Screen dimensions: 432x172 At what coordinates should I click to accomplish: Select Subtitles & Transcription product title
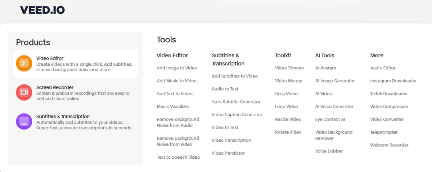(63, 117)
